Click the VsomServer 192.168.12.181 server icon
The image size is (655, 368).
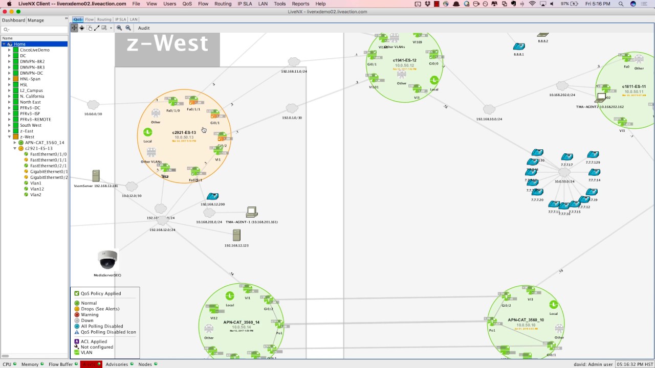tap(96, 176)
